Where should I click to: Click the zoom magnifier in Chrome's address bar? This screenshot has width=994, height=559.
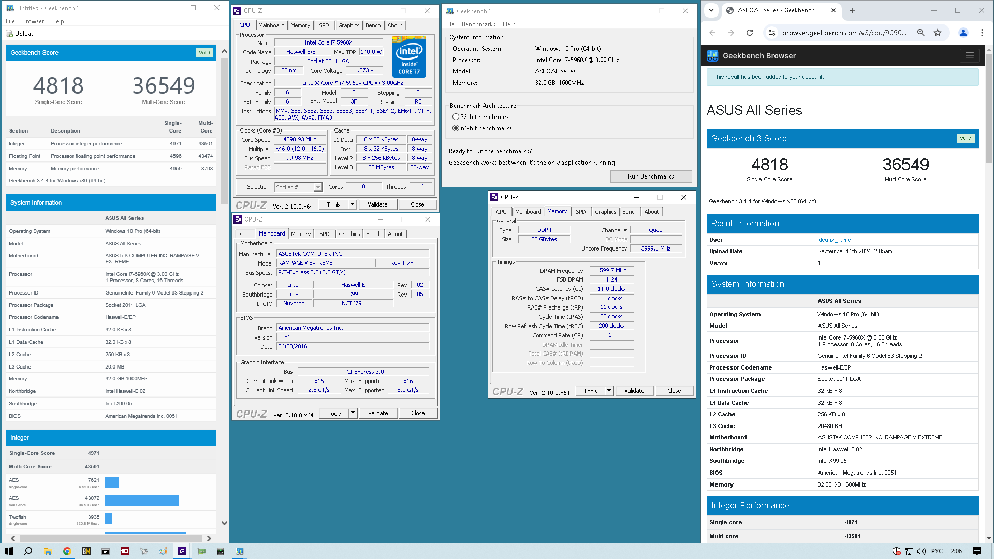pos(920,33)
